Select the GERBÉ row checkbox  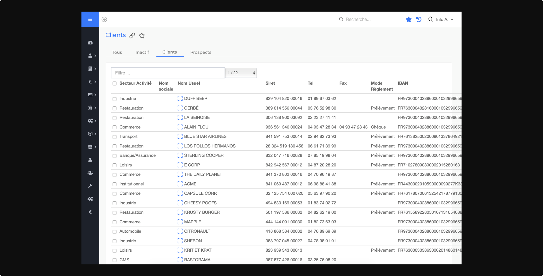point(115,108)
